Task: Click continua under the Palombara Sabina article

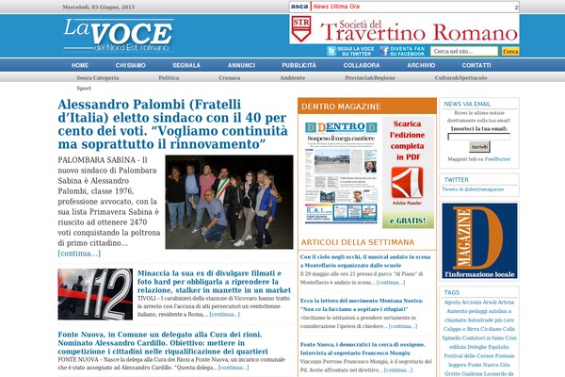Action: pos(79,254)
